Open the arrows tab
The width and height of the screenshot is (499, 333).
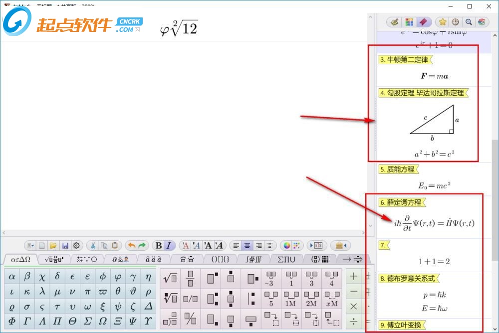(353, 260)
